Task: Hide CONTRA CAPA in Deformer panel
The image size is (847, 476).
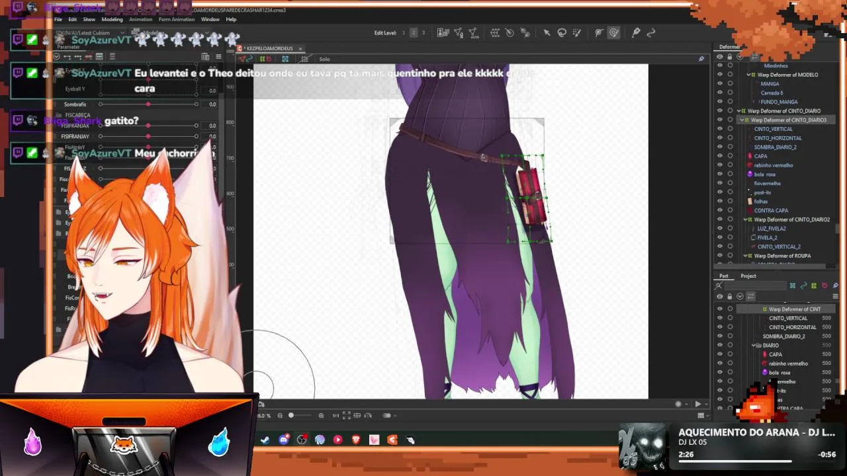Action: click(x=720, y=210)
